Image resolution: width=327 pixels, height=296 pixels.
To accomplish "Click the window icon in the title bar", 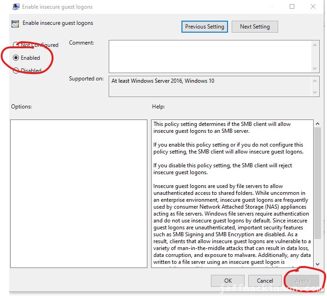I will pos(15,7).
